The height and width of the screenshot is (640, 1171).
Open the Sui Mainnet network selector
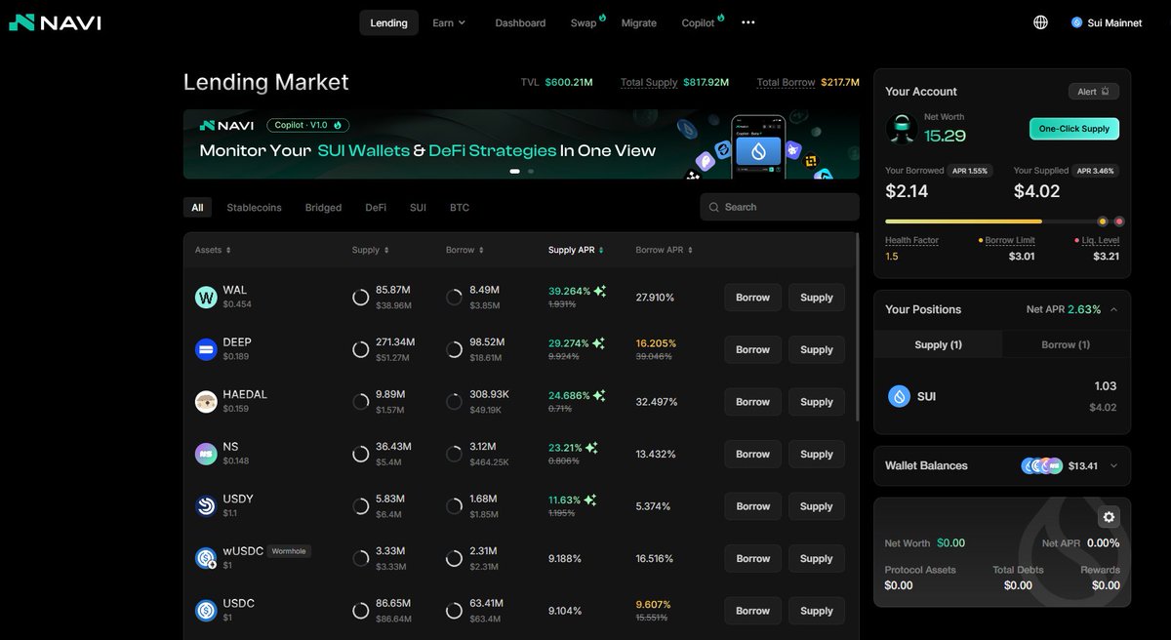tap(1107, 22)
